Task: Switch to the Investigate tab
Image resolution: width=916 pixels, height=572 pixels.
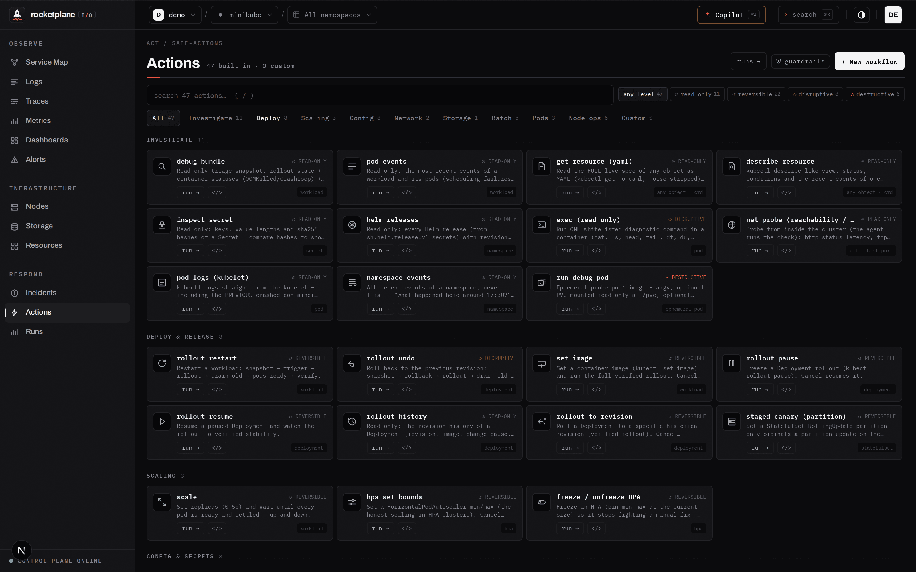Action: point(215,118)
